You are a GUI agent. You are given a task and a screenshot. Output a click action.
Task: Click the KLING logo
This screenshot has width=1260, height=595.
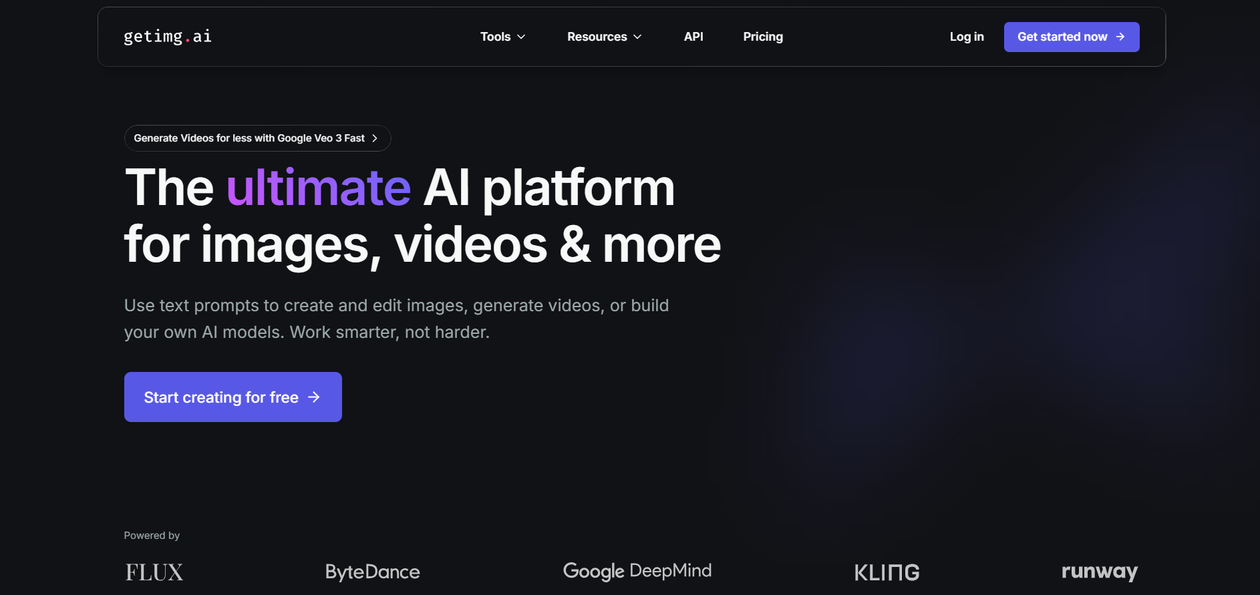887,572
